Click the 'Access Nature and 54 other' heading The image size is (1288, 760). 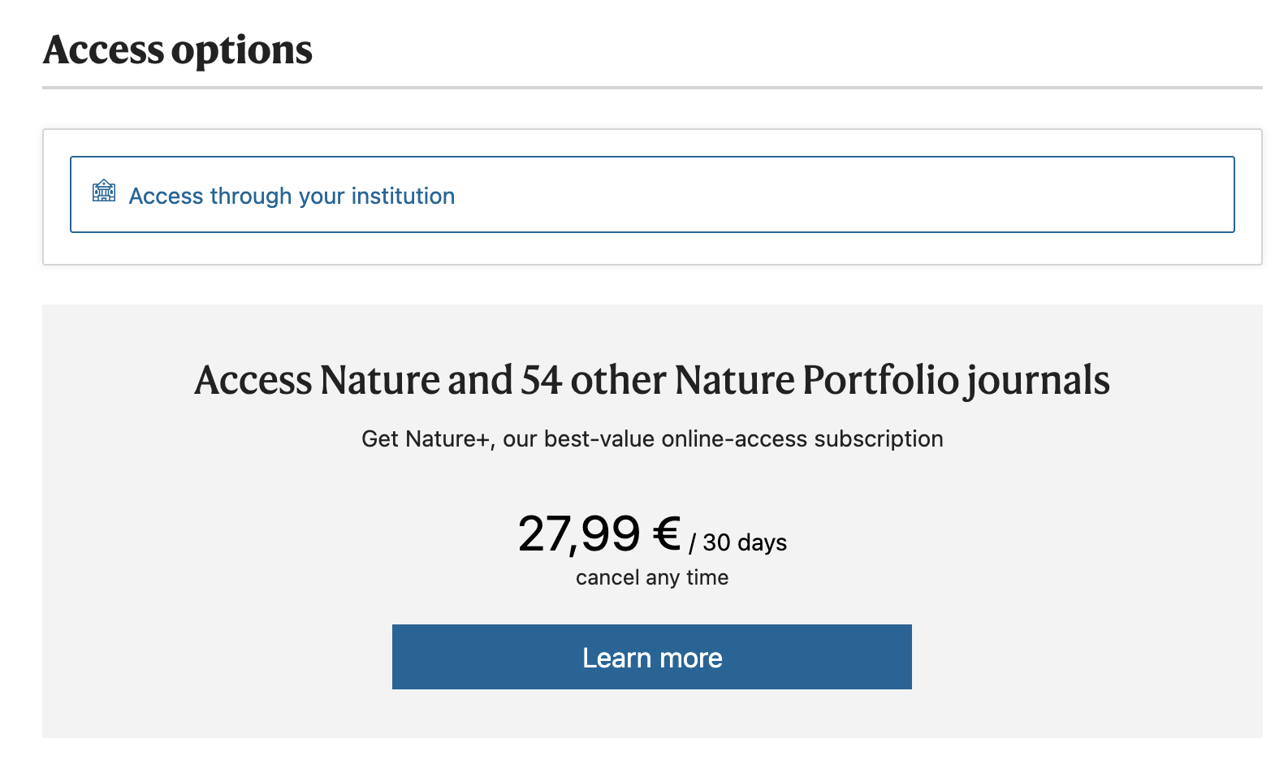(x=651, y=380)
